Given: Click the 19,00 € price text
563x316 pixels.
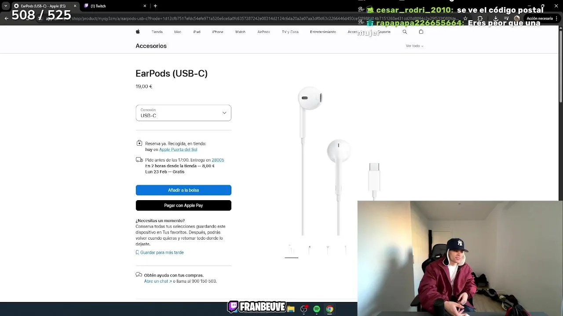Looking at the screenshot, I should (x=144, y=86).
